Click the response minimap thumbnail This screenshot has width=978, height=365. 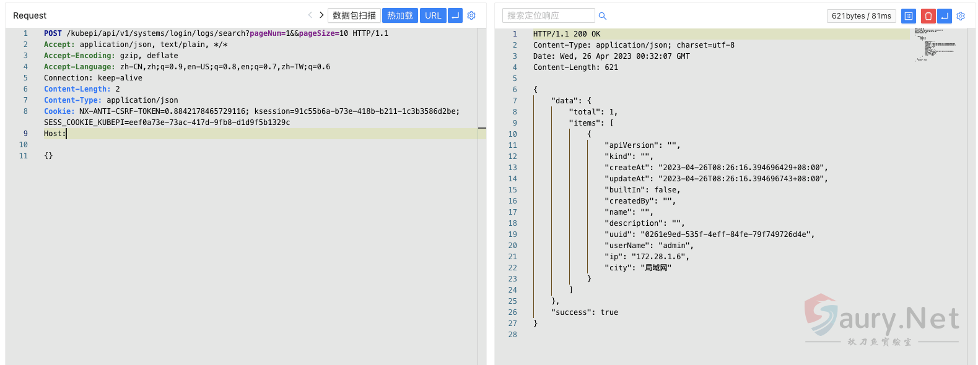pos(935,45)
